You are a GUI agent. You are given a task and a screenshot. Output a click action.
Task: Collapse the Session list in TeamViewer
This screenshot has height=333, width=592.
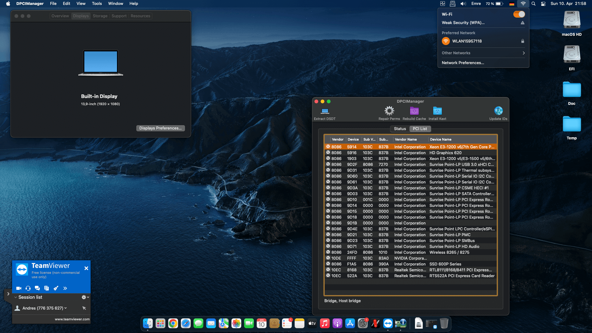pos(16,297)
